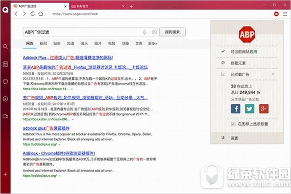This screenshot has height=194, width=291.
Task: Toggle 在图标上显示数量 checkbox
Action: tap(233, 124)
